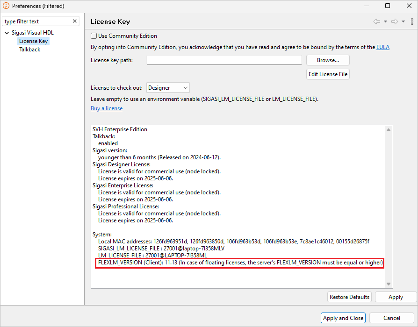Click the Cancel button
The image size is (418, 327).
coord(392,318)
